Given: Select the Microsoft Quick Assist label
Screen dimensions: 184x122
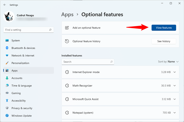Looking at the screenshot, I should [x=85, y=99].
